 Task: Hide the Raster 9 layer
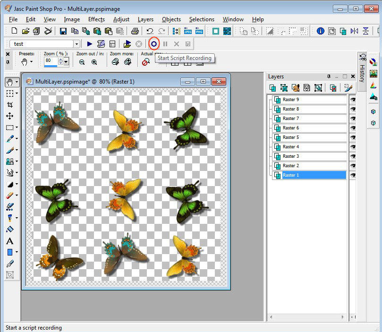(x=353, y=100)
